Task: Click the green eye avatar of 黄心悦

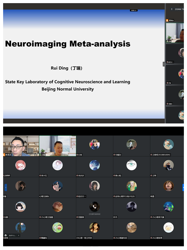Action: pyautogui.click(x=132, y=165)
